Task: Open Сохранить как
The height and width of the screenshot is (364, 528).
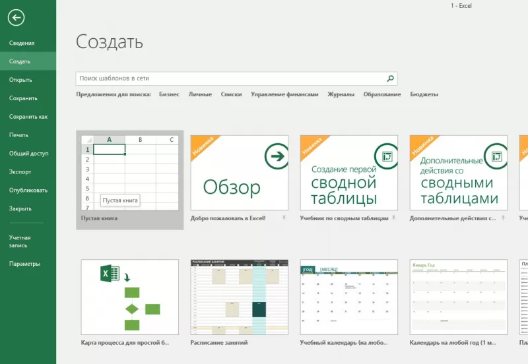Action: (x=28, y=117)
